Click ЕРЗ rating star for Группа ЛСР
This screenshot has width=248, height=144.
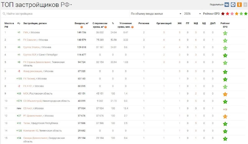click(x=225, y=56)
